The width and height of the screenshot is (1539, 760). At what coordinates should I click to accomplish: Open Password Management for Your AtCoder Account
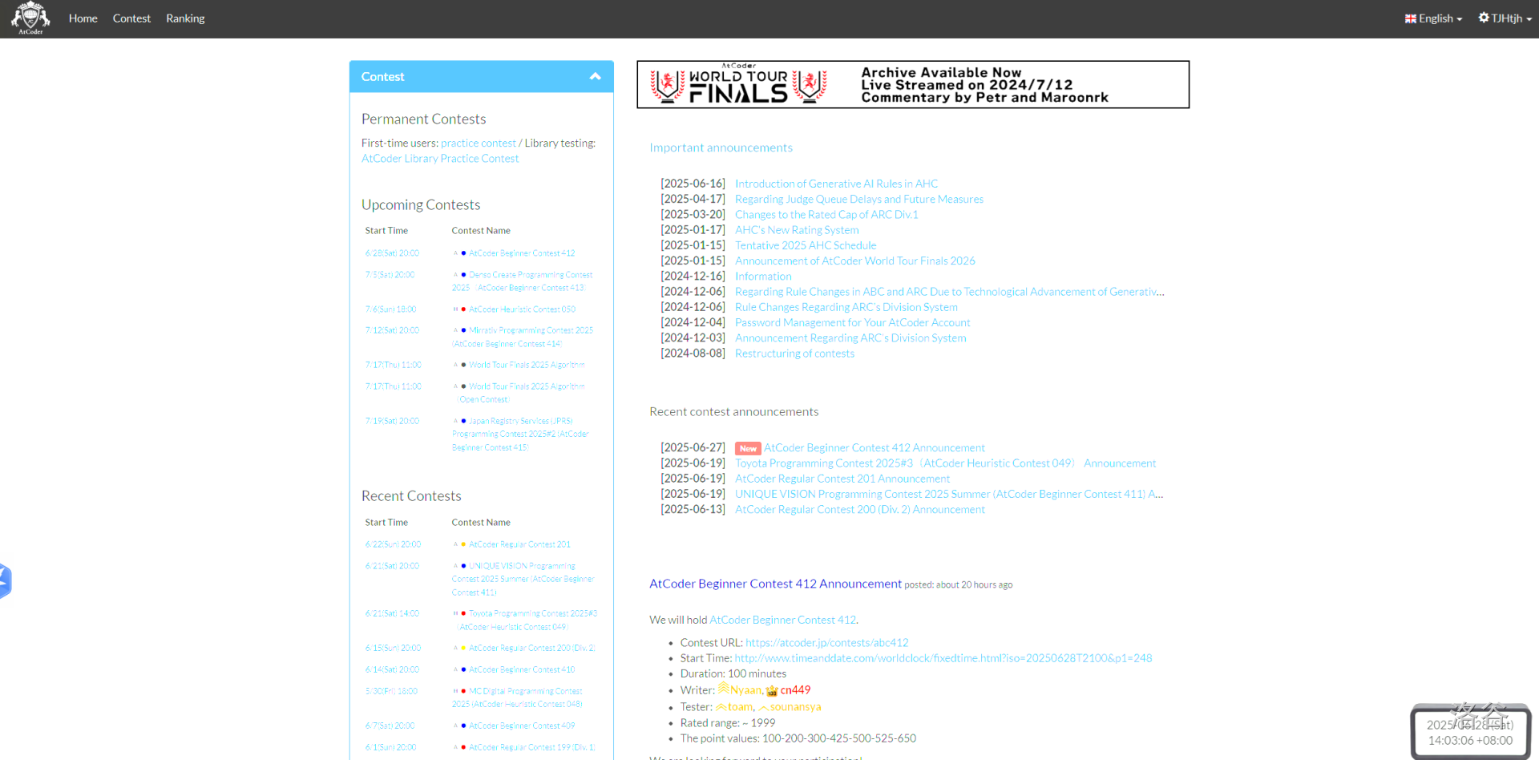tap(852, 322)
